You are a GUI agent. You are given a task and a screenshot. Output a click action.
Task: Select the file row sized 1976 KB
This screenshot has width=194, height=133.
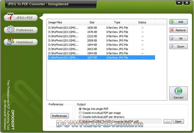(x=101, y=32)
